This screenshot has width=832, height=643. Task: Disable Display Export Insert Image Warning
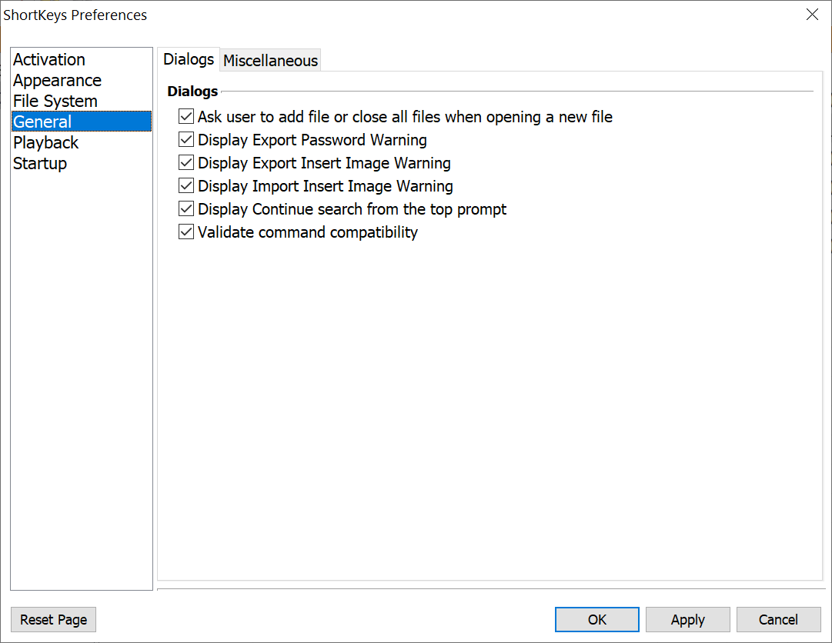pos(185,163)
